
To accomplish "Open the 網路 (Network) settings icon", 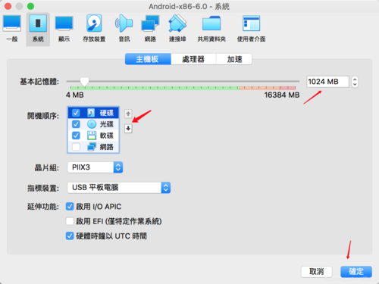I will pos(150,28).
